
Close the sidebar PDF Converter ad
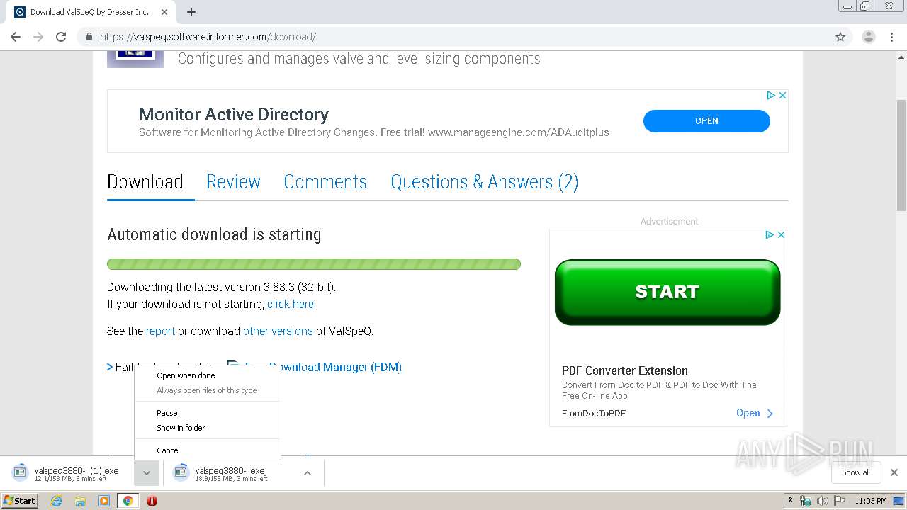pos(781,234)
